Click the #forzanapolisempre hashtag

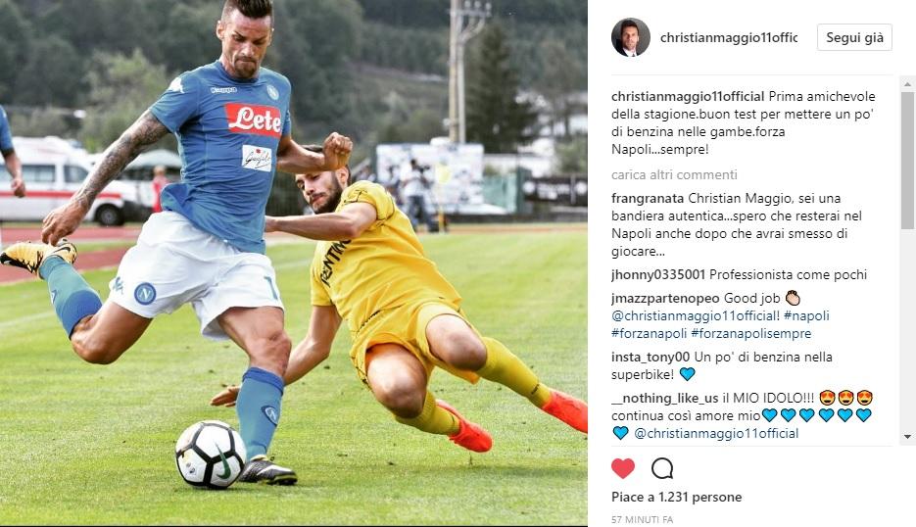point(750,334)
